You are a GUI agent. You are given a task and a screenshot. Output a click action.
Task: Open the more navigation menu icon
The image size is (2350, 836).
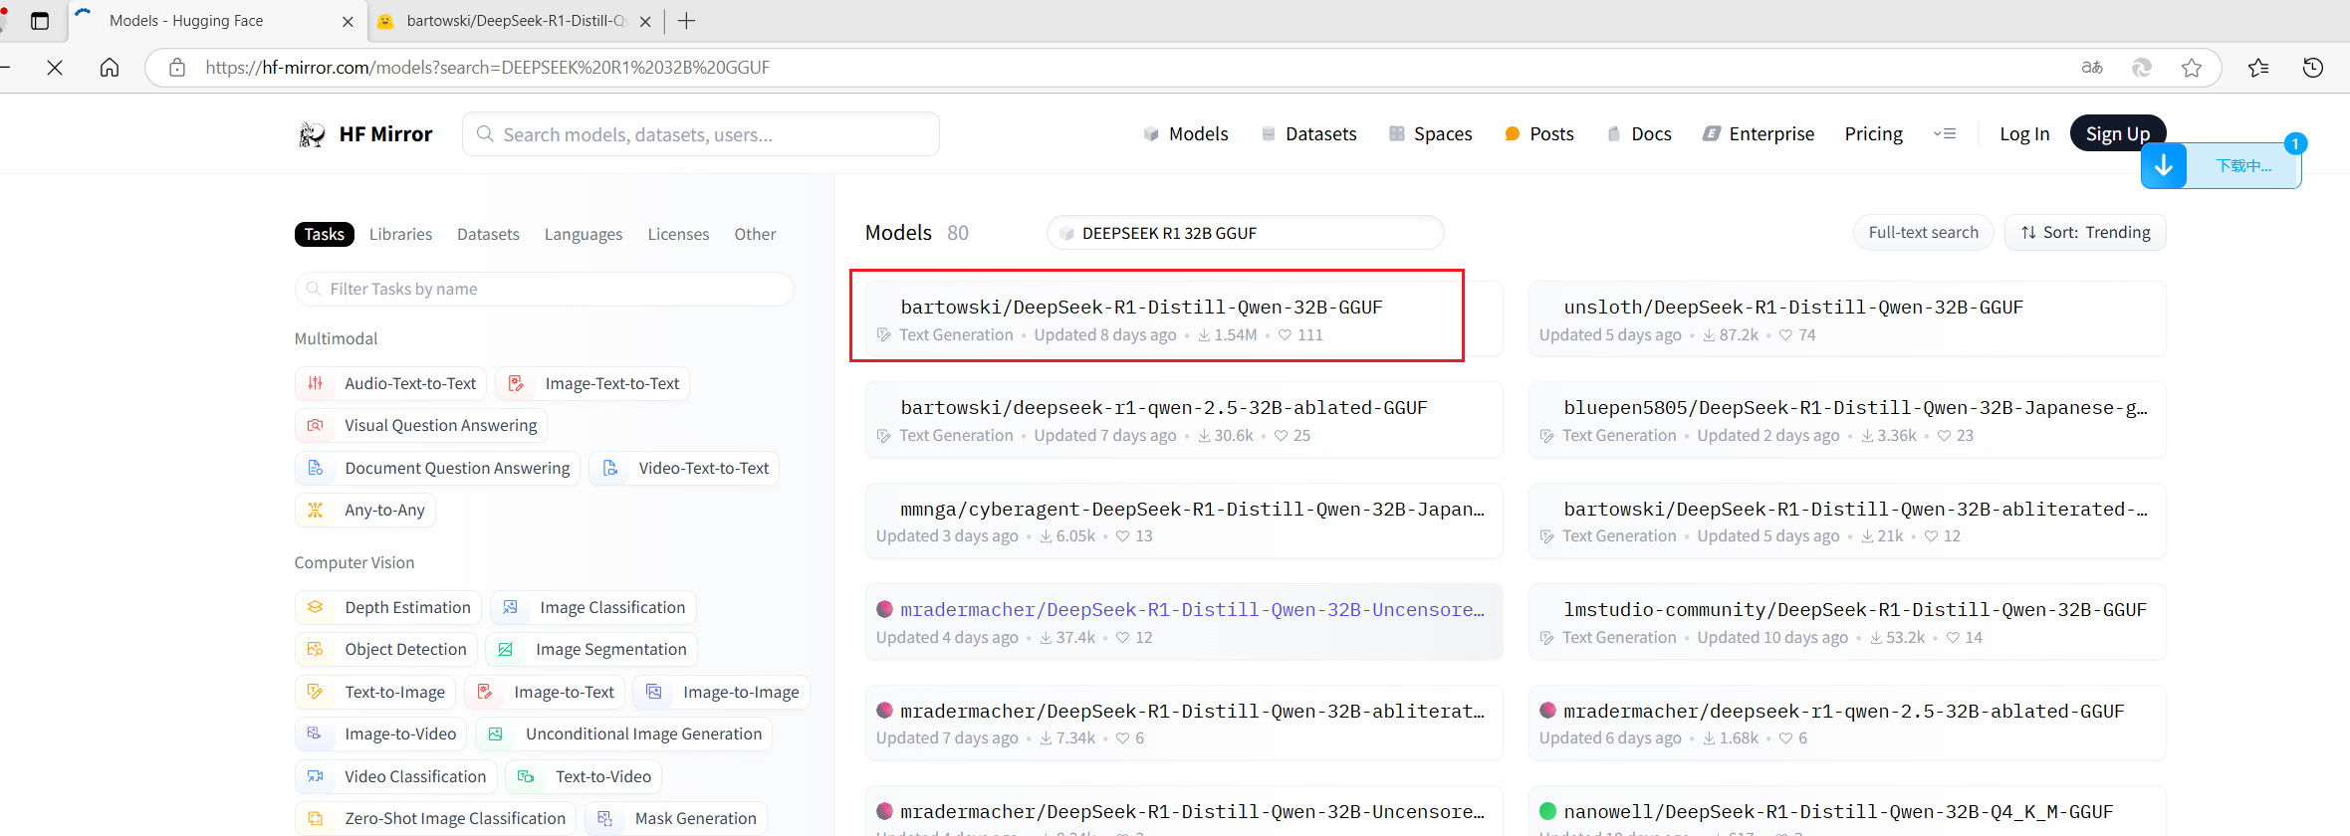click(1945, 134)
